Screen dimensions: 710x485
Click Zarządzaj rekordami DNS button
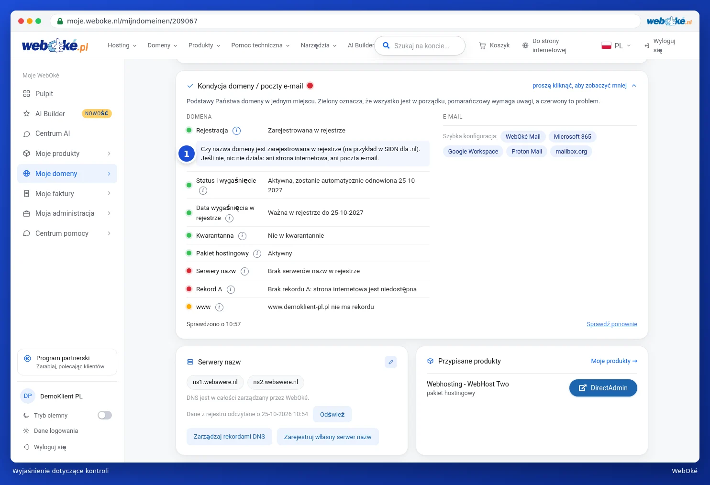[229, 437]
